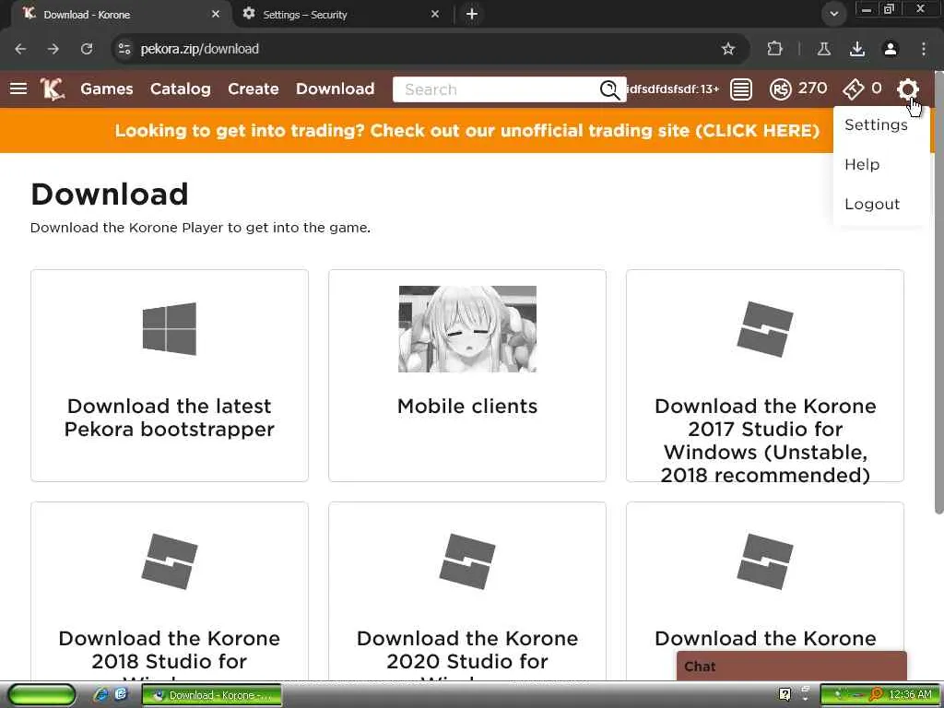Open the browser three-dot menu
The image size is (944, 708).
point(924,49)
